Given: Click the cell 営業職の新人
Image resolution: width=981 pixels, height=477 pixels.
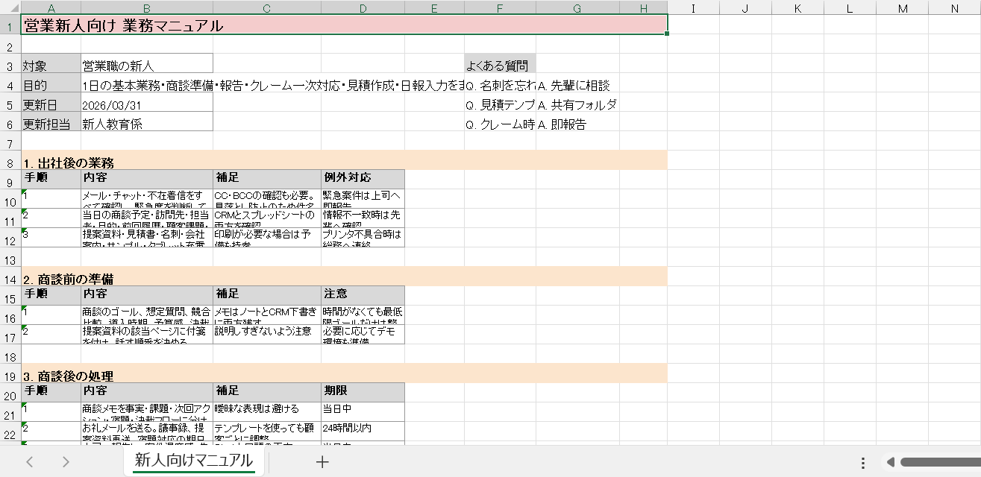Looking at the screenshot, I should coord(147,63).
